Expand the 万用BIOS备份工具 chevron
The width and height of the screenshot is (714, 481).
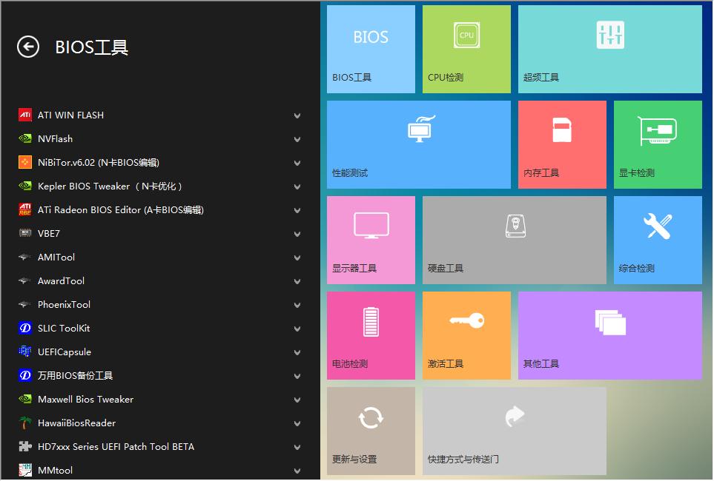coord(297,375)
